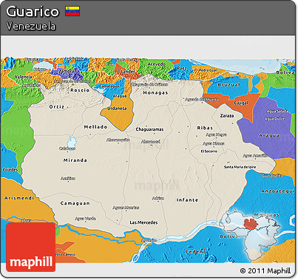Select the Monagas label on map
The width and height of the screenshot is (298, 280).
[x=155, y=92]
